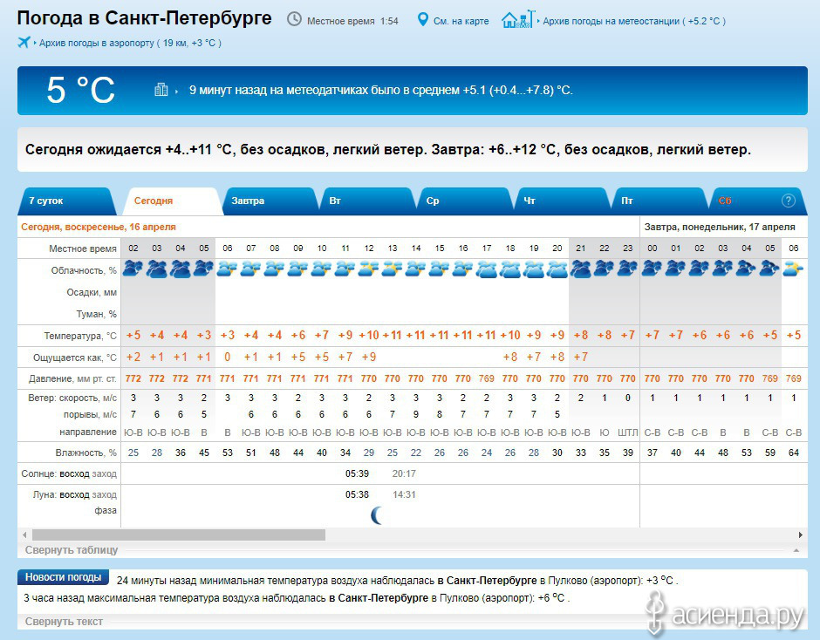Image resolution: width=820 pixels, height=640 pixels.
Task: Click the Ощущается как row label
Action: pyautogui.click(x=75, y=357)
